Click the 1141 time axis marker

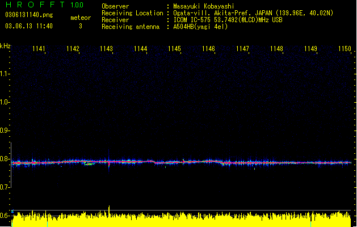39,49
